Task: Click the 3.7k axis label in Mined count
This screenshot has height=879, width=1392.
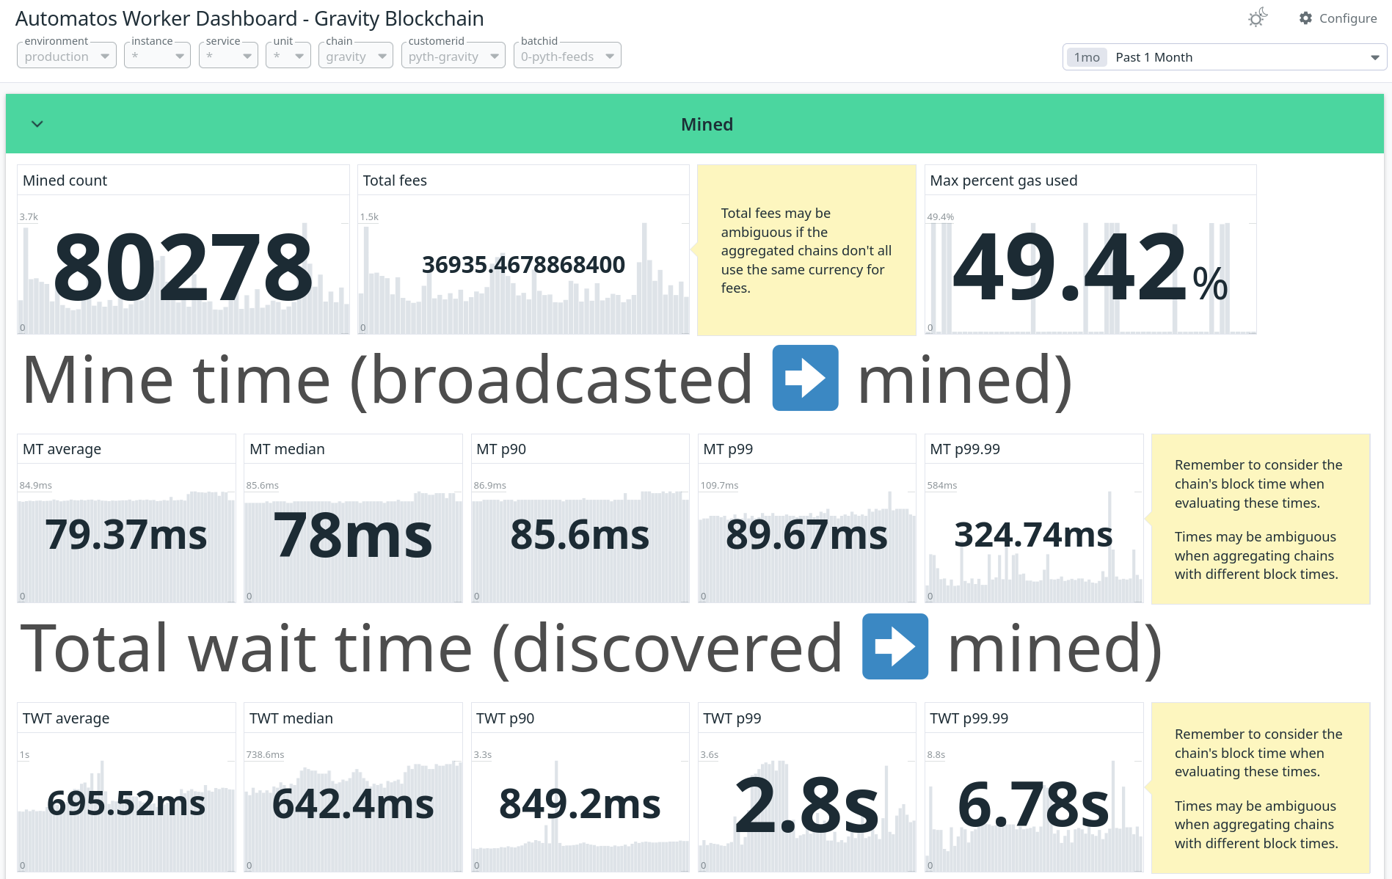Action: pyautogui.click(x=29, y=216)
